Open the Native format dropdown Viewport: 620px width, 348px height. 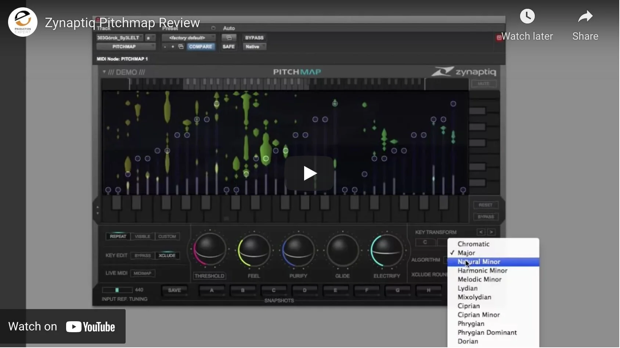pyautogui.click(x=254, y=47)
